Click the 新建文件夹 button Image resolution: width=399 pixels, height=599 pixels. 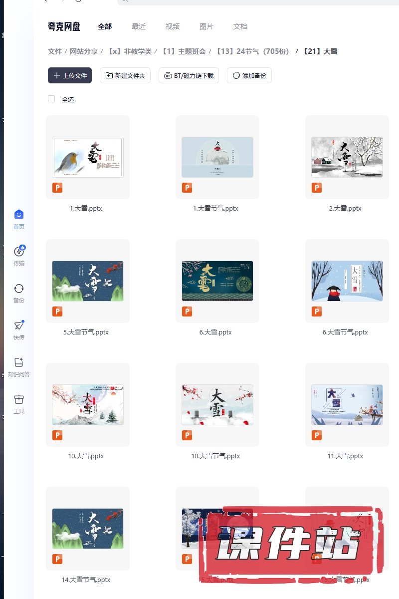tap(125, 76)
